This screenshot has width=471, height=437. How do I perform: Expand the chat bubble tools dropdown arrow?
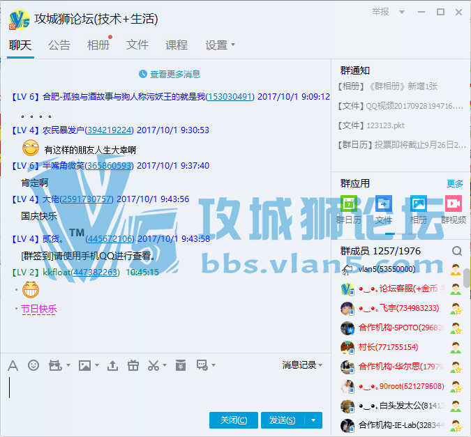tap(214, 365)
